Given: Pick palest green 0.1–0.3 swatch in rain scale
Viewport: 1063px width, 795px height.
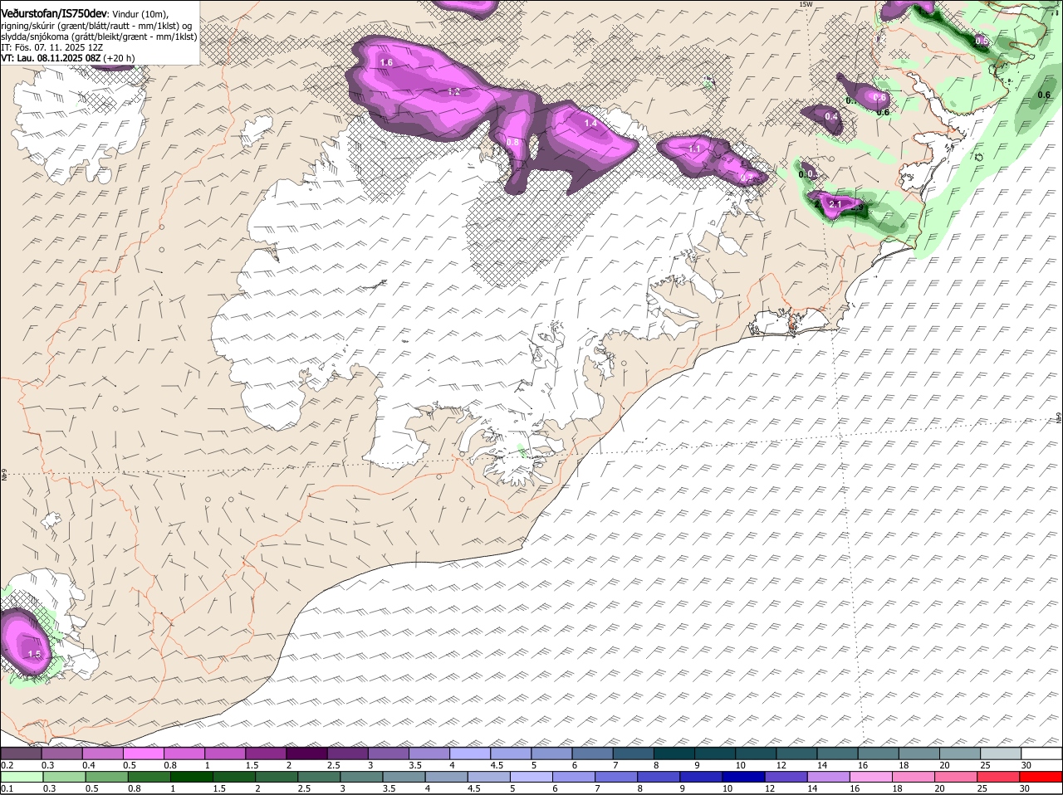Looking at the screenshot, I should coord(22,777).
